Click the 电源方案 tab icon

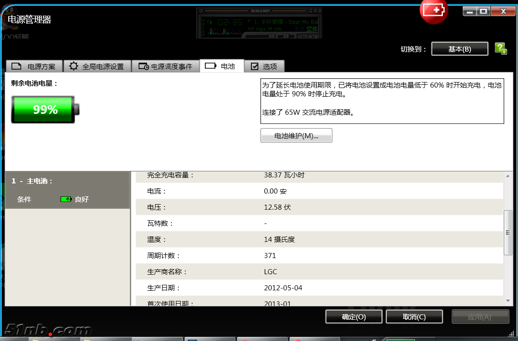[16, 66]
